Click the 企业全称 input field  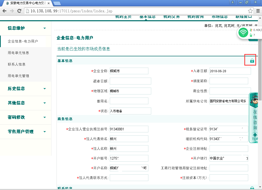(129, 71)
